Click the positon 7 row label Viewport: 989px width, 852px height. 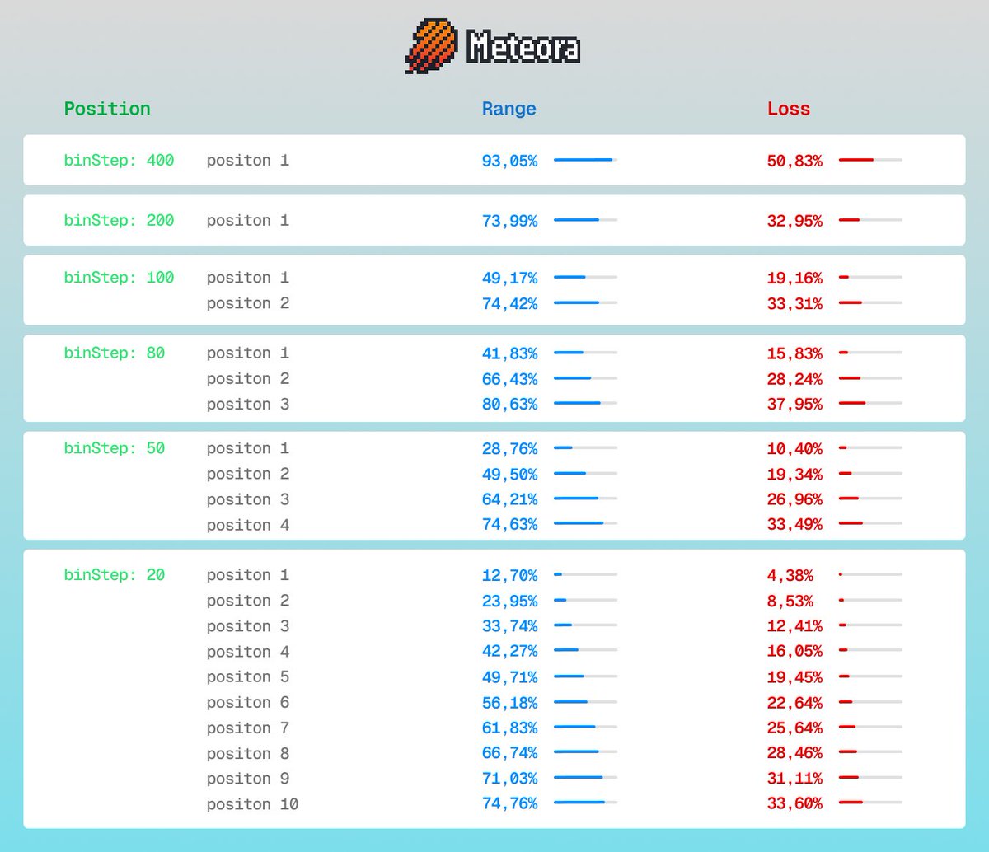(x=248, y=728)
